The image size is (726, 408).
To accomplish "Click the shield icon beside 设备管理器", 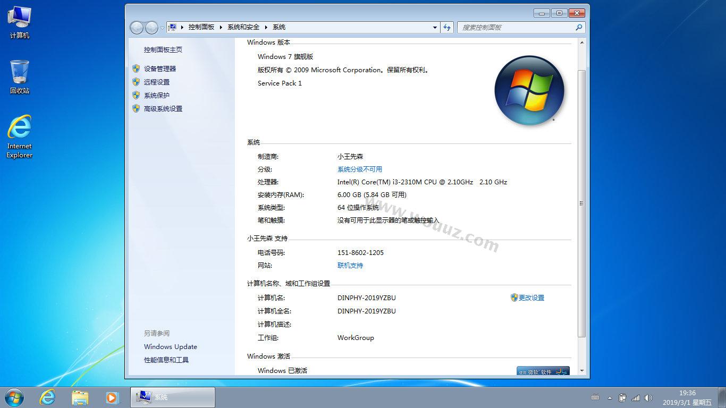I will click(136, 69).
